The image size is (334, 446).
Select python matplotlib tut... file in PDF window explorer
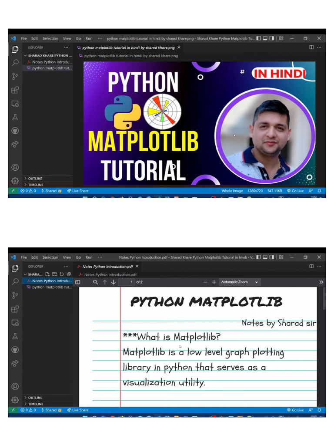[x=48, y=287]
